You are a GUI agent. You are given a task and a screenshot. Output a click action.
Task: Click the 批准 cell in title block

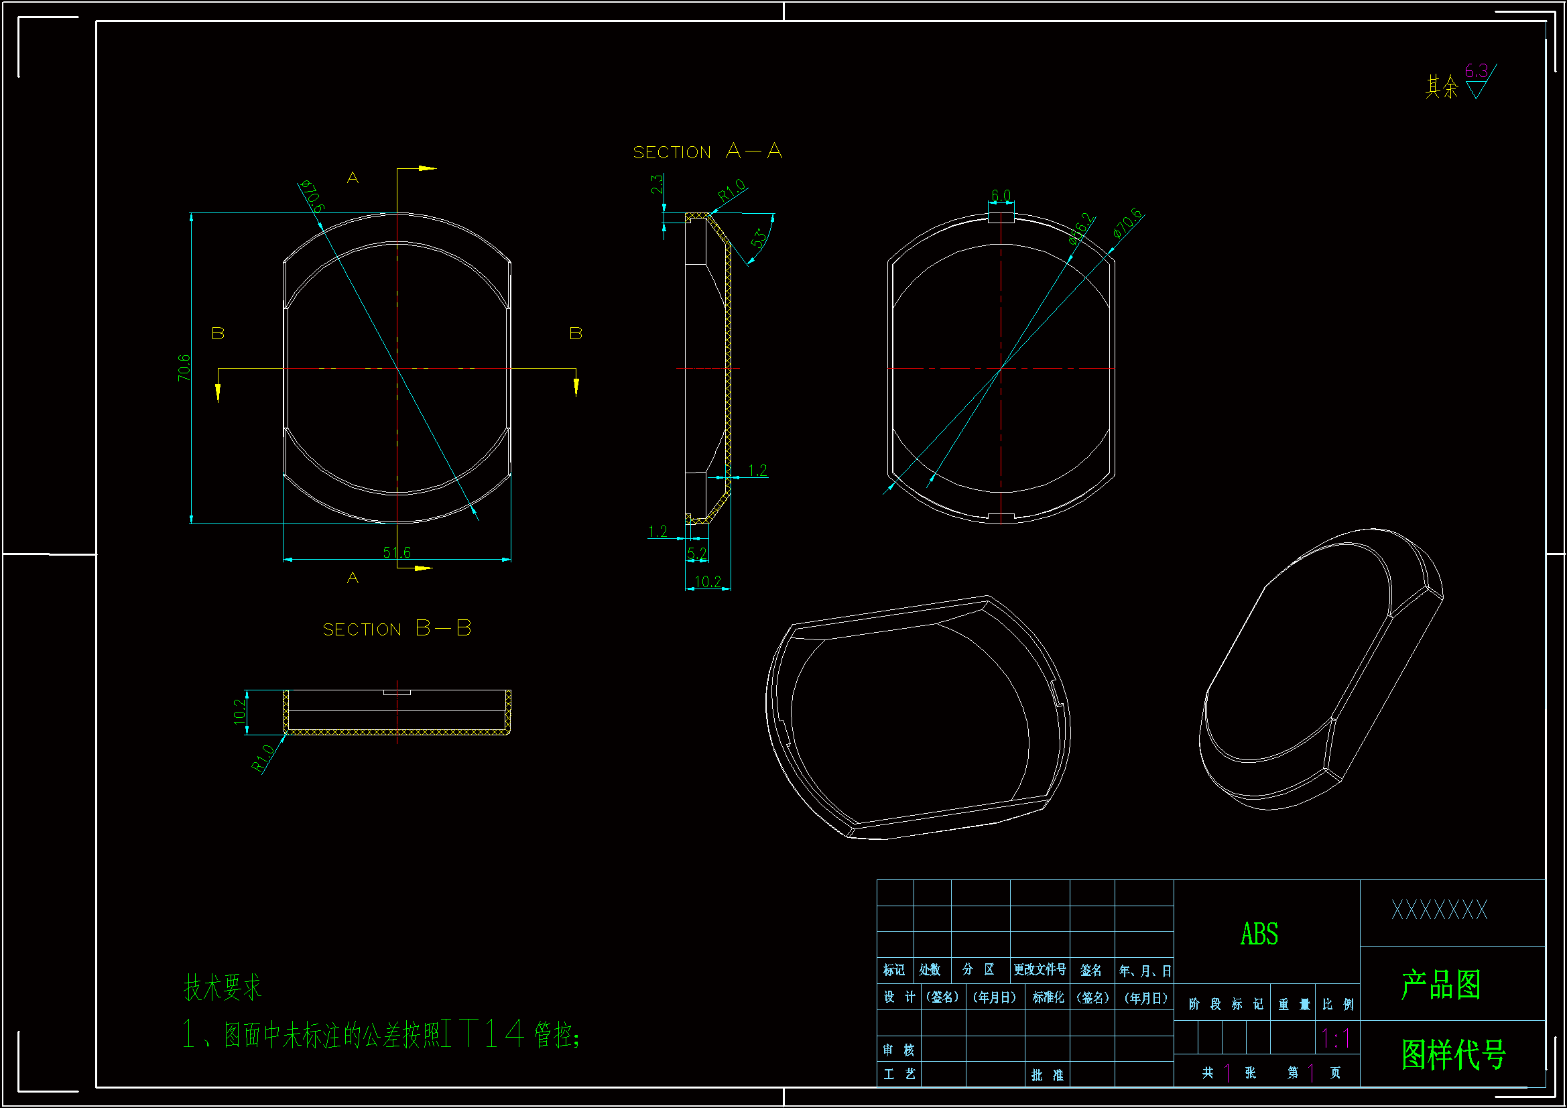tap(1047, 1075)
